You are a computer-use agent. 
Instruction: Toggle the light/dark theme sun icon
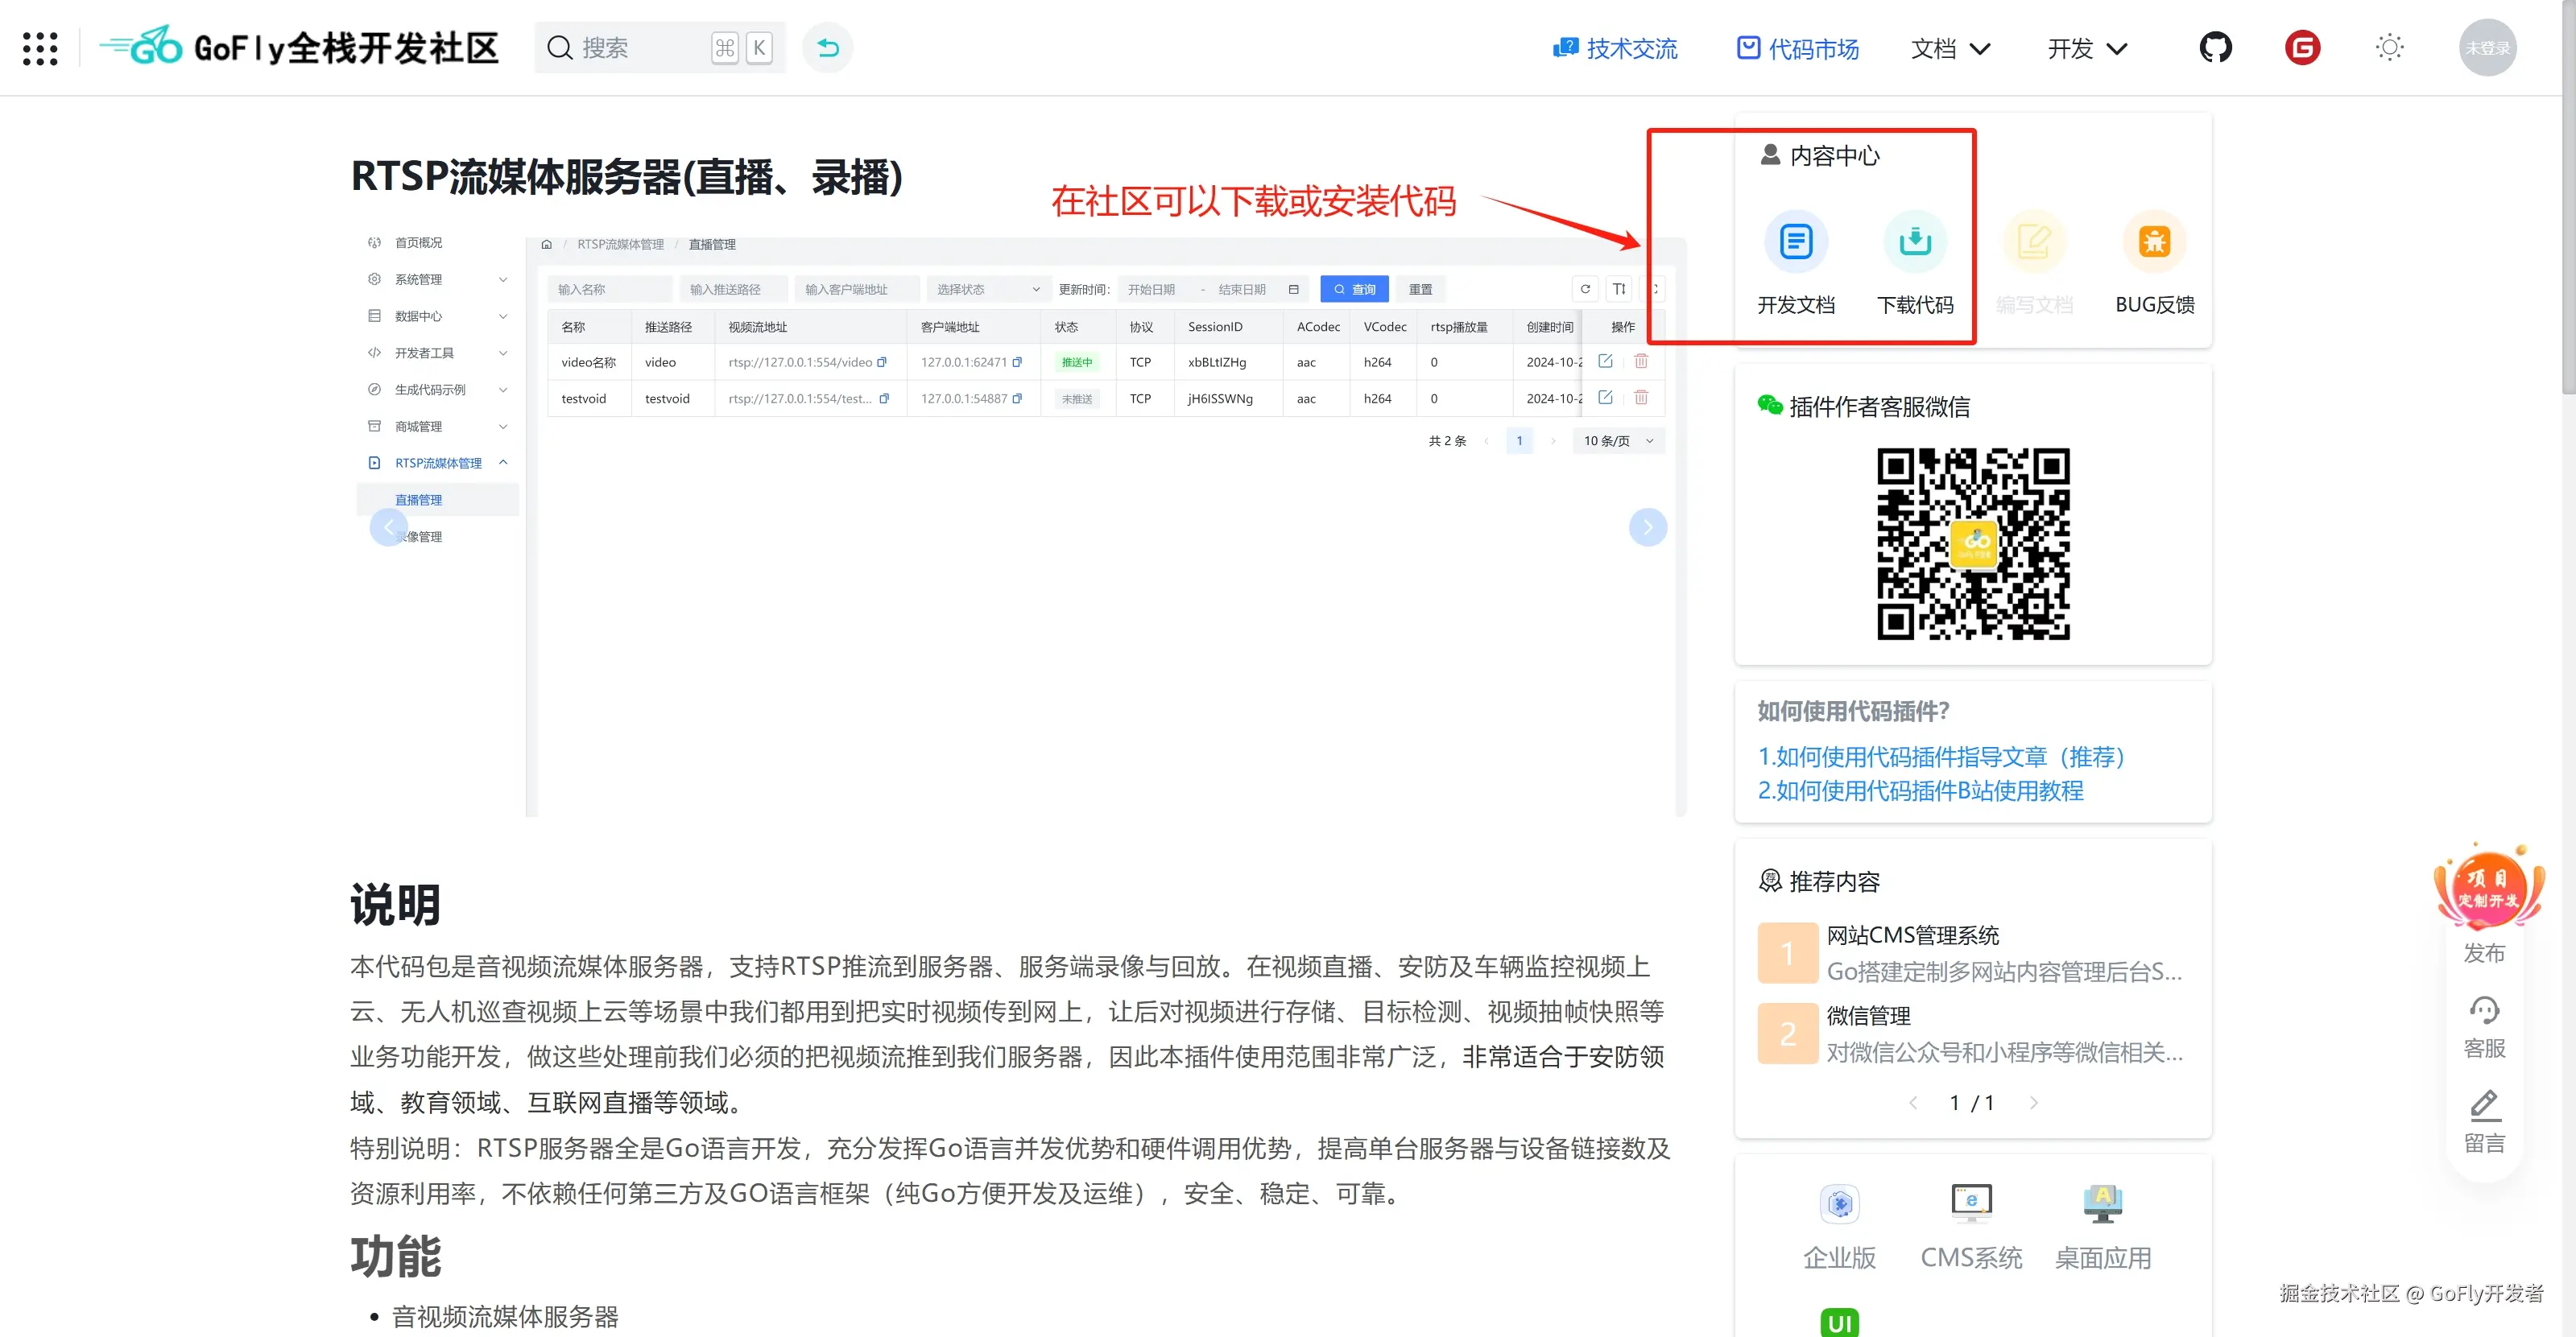point(2389,47)
